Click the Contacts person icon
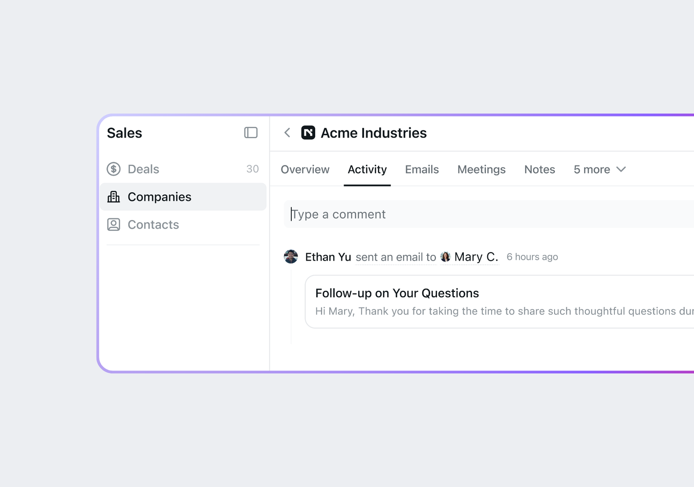 point(114,224)
